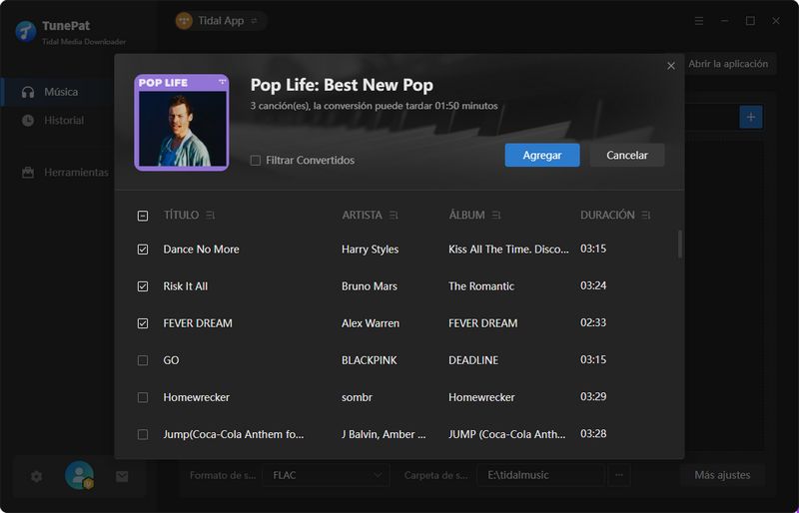Click the Risk It All title
The height and width of the screenshot is (513, 799).
[186, 286]
